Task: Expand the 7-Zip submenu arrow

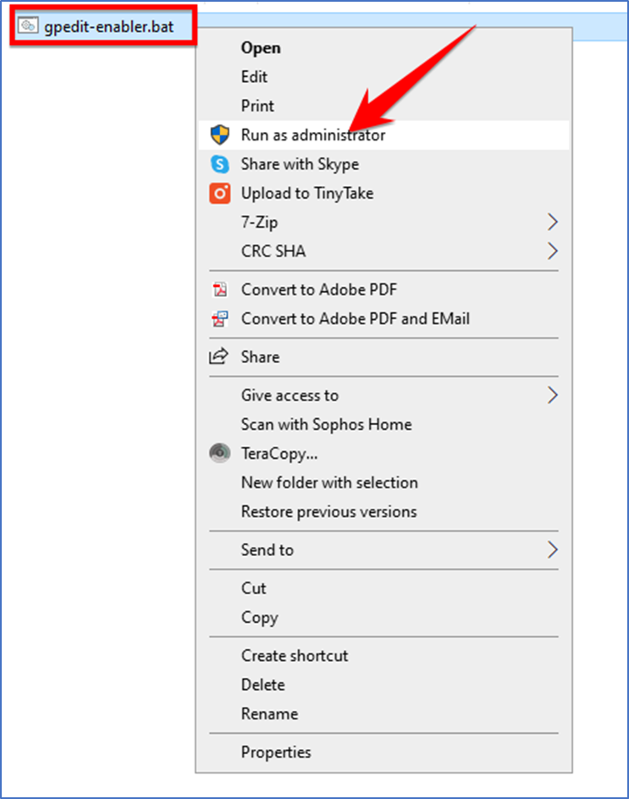Action: pos(553,222)
